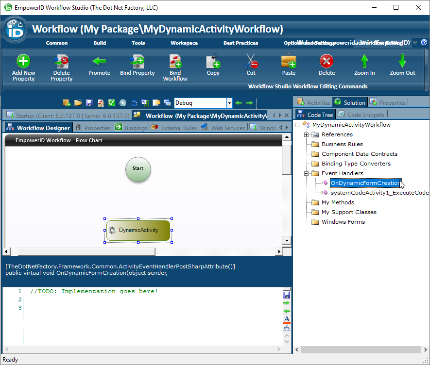Select OnDynamicFormCreation in the code tree
Image resolution: width=430 pixels, height=365 pixels.
coord(363,183)
